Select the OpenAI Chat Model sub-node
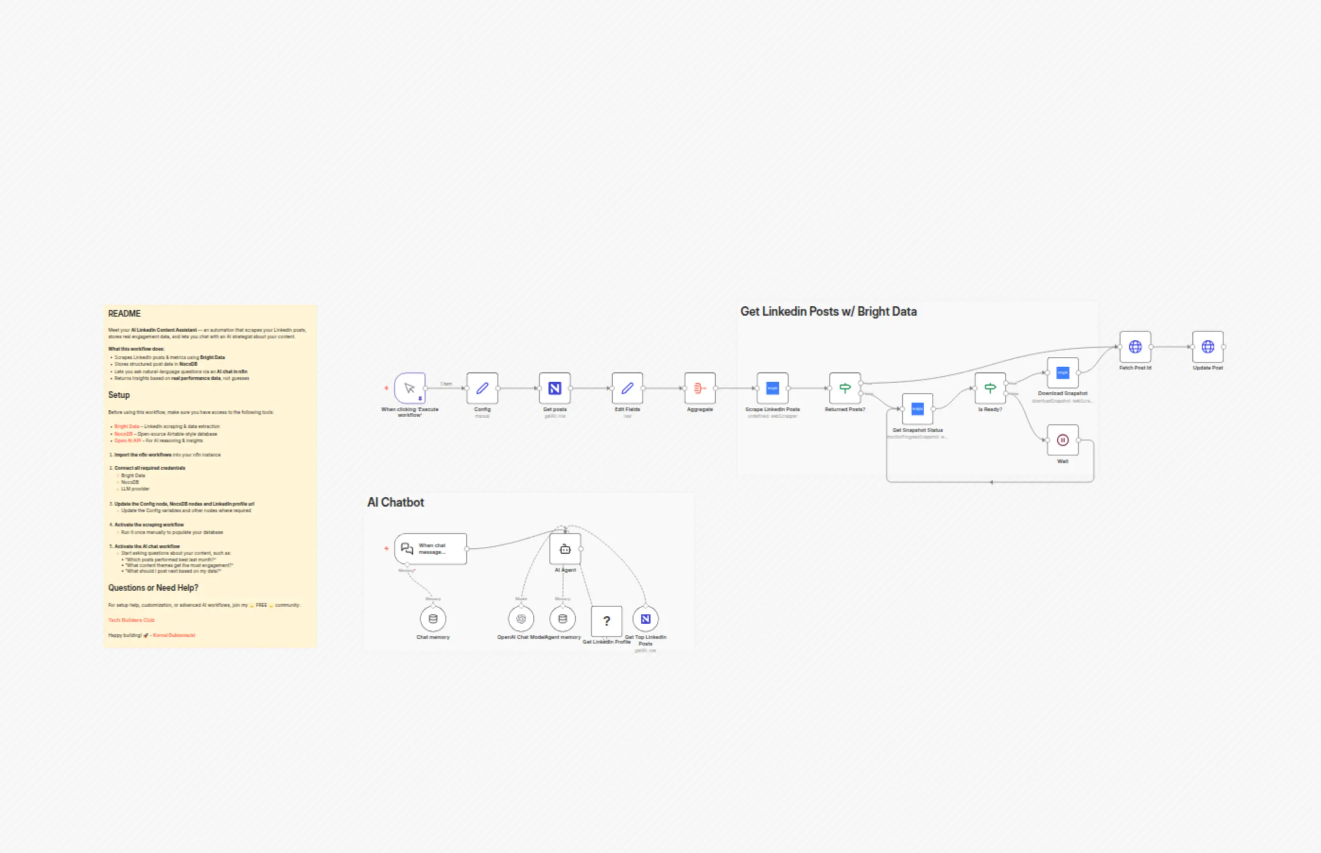The height and width of the screenshot is (853, 1321). (x=521, y=619)
